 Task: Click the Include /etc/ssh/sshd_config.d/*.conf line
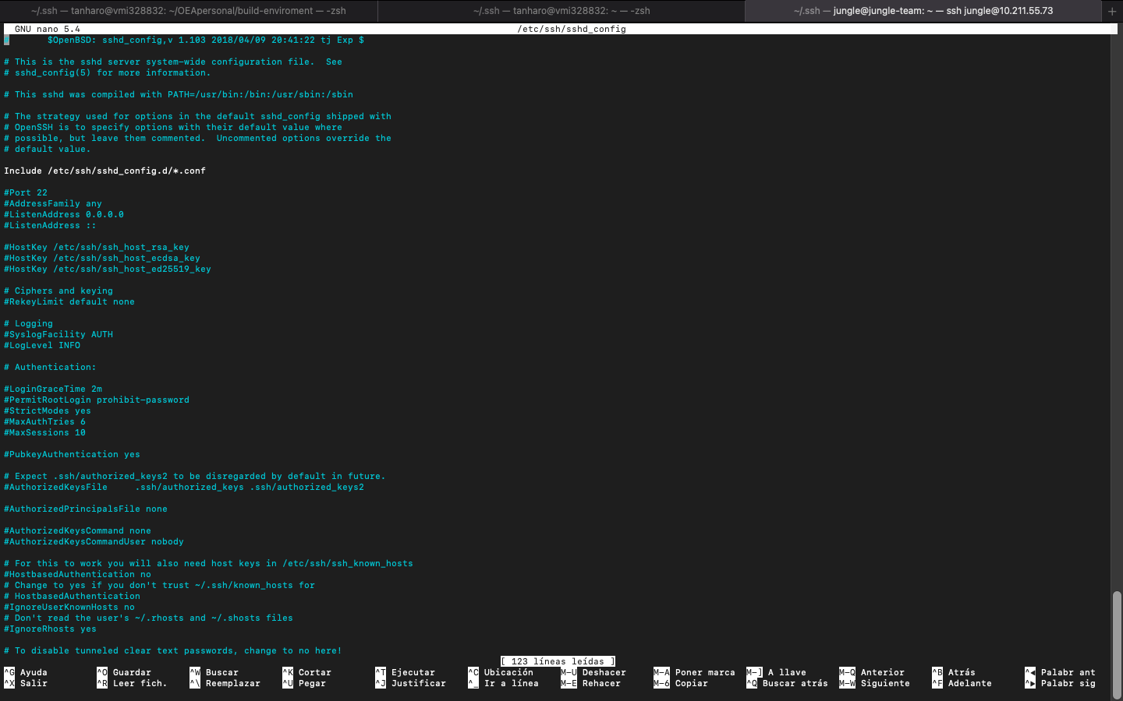coord(105,171)
